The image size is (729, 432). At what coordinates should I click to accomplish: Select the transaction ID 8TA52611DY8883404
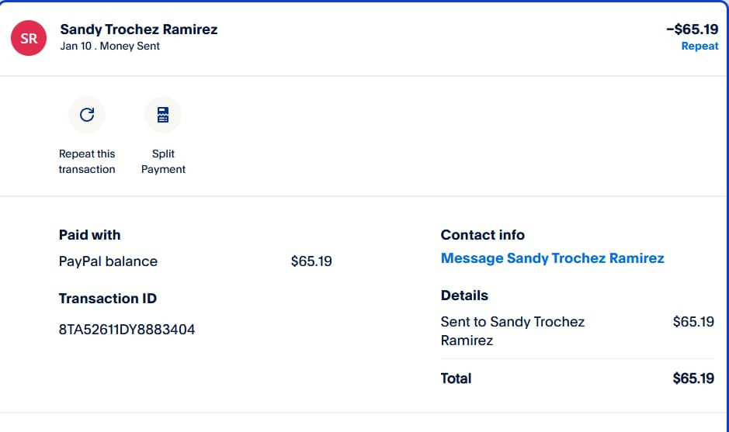coord(127,330)
